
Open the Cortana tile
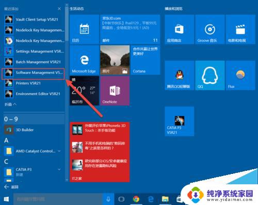coord(146,60)
